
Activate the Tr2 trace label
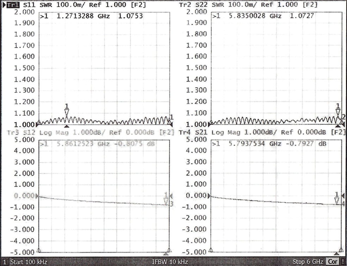click(185, 5)
